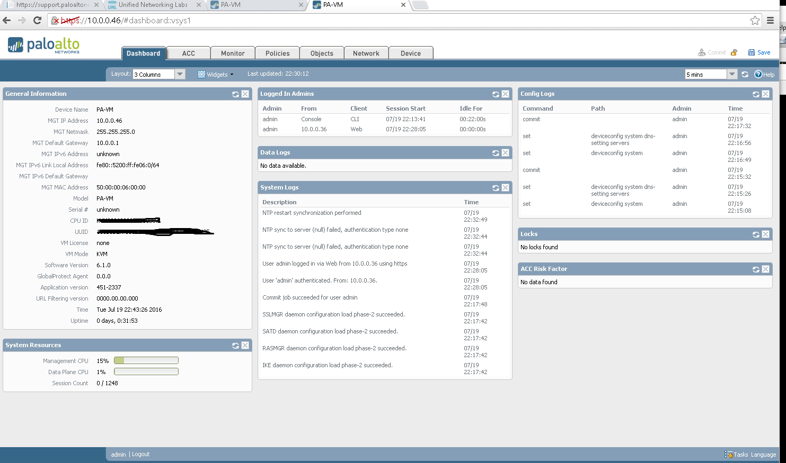This screenshot has height=463, width=786.
Task: Refresh the Config Logs widget
Action: 756,94
